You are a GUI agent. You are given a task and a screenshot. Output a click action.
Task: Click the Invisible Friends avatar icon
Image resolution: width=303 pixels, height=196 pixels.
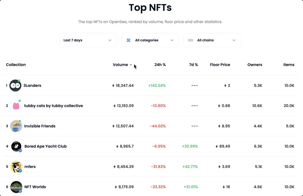pos(16,126)
